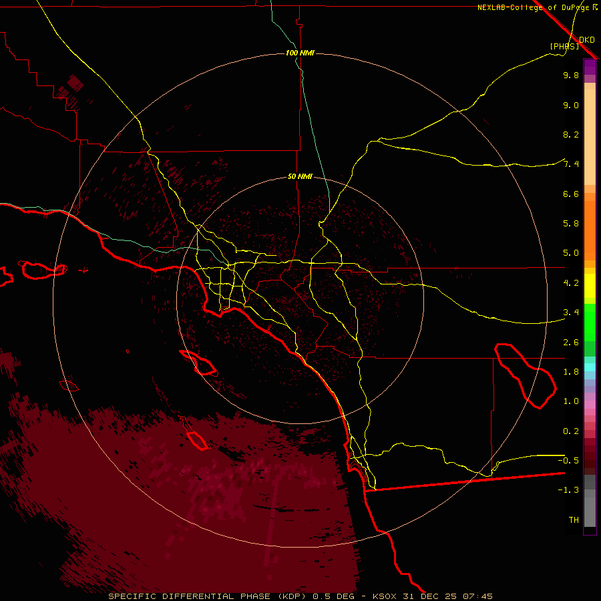Select the -0.5 value on the legend
Viewport: 601px width, 601px height.
point(568,460)
